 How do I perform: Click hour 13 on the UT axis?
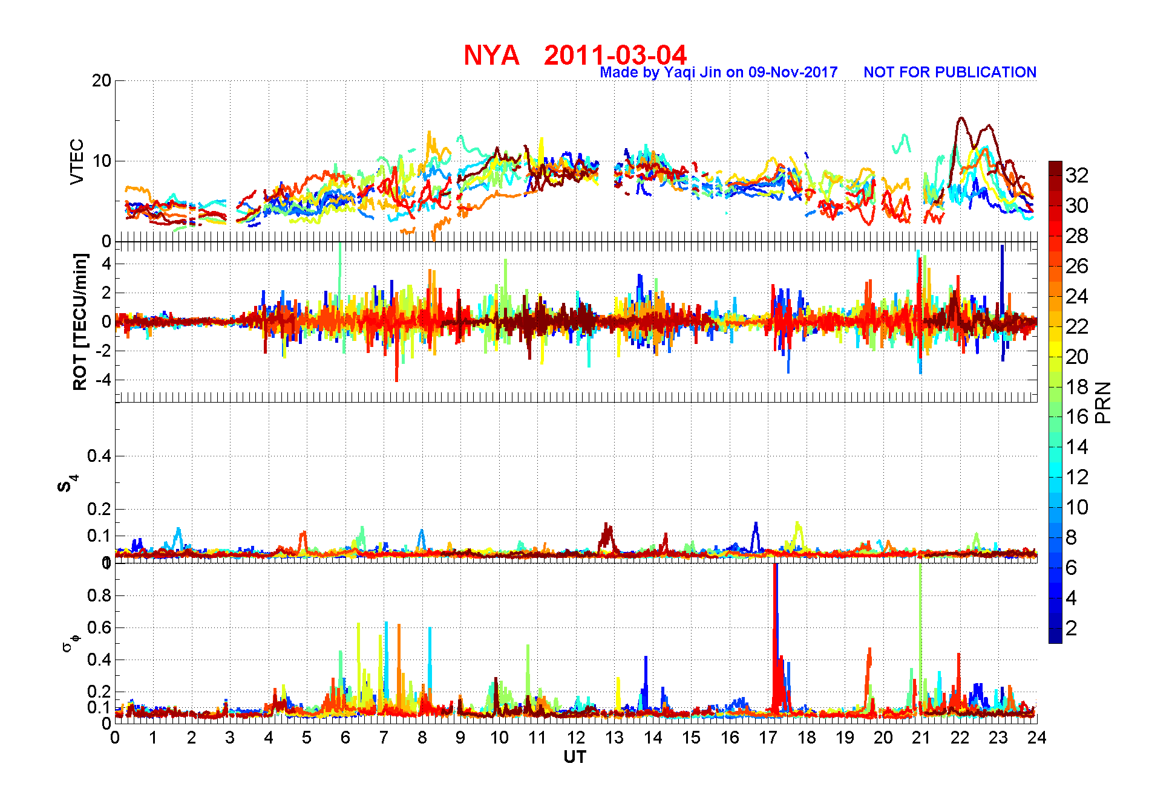pos(614,738)
